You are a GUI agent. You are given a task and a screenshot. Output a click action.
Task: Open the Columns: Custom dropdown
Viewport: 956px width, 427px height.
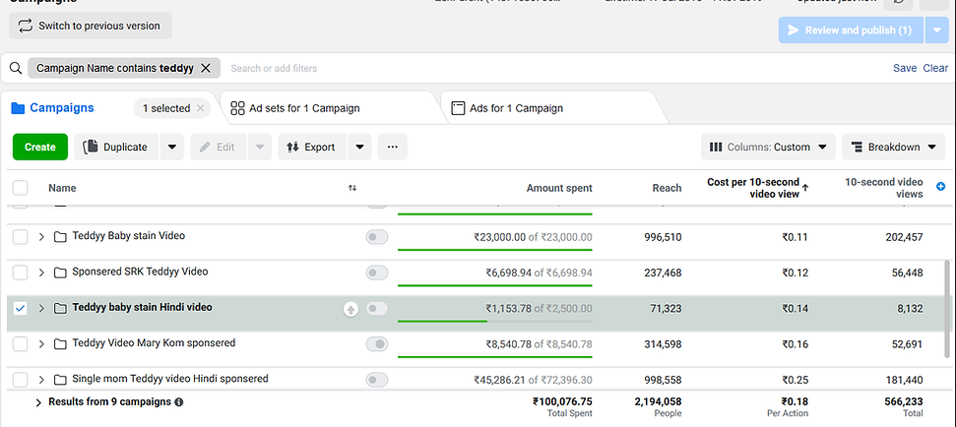(x=768, y=148)
